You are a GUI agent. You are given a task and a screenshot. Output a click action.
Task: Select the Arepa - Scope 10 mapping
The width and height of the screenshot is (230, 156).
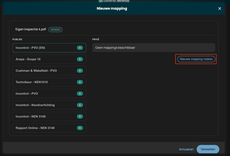point(45,59)
